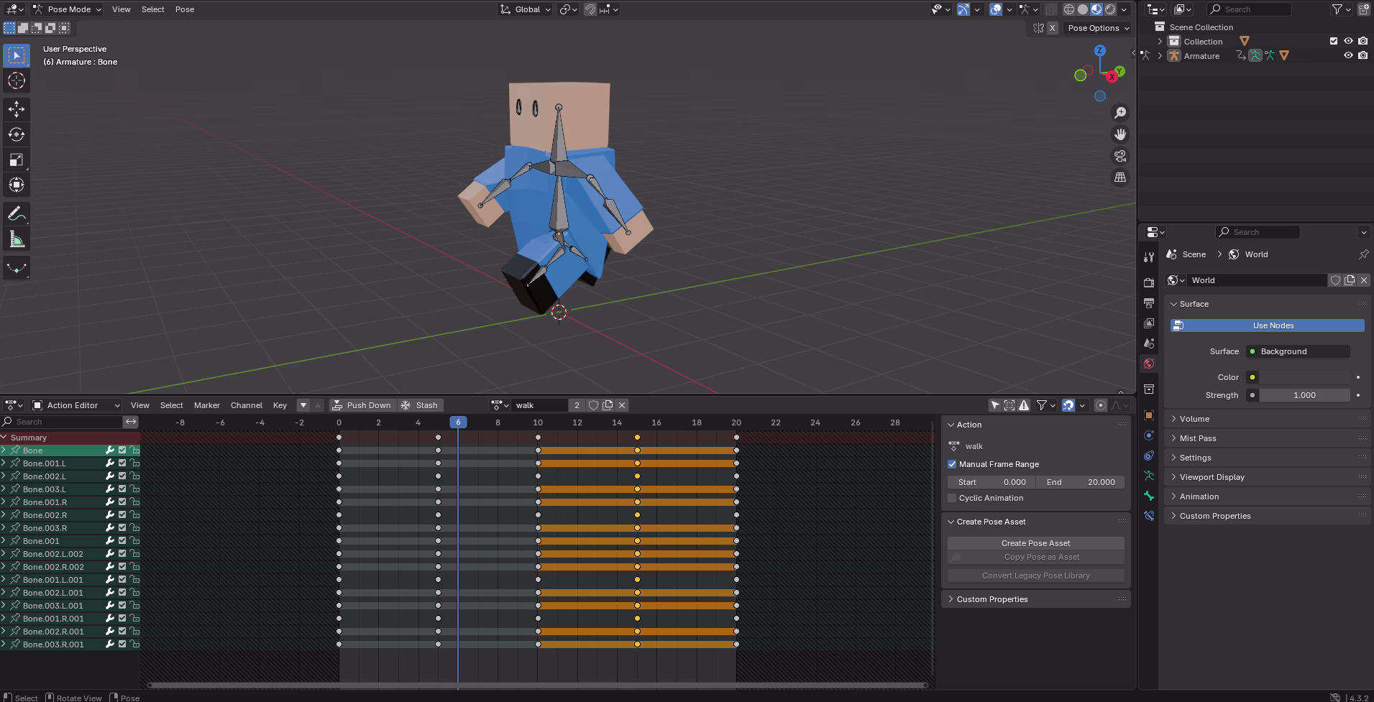Open the viewport View menu
Screen dimensions: 1374x702
122,9
